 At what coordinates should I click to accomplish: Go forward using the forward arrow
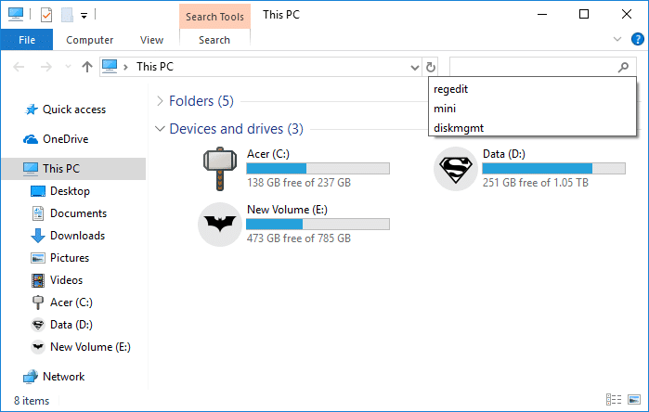click(x=45, y=67)
